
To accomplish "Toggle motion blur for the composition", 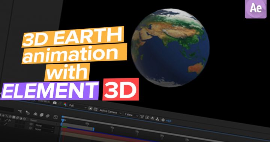I will 48,116.
